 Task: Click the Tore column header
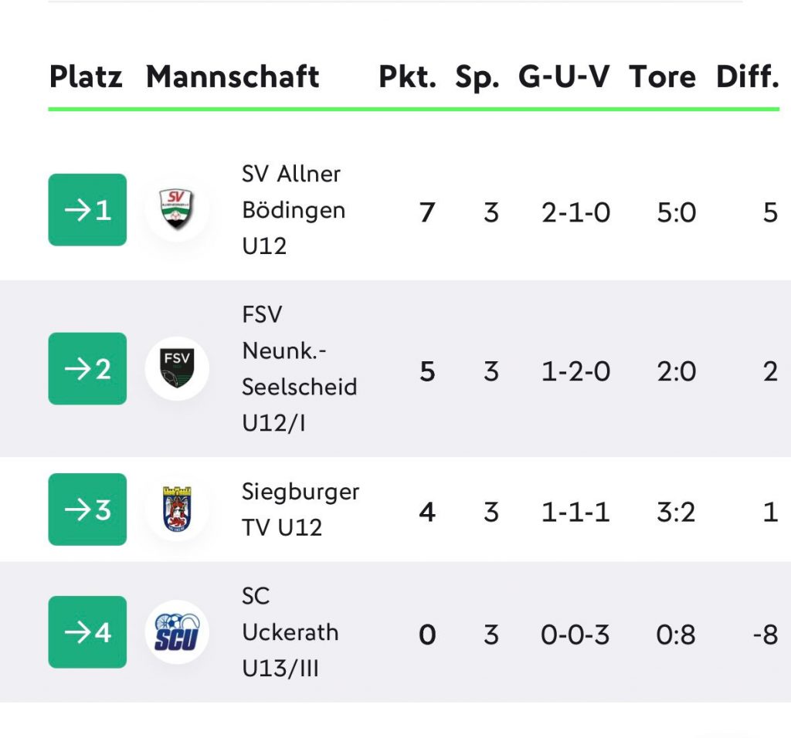662,77
